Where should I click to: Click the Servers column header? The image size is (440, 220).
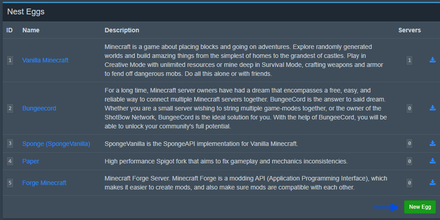(x=409, y=30)
